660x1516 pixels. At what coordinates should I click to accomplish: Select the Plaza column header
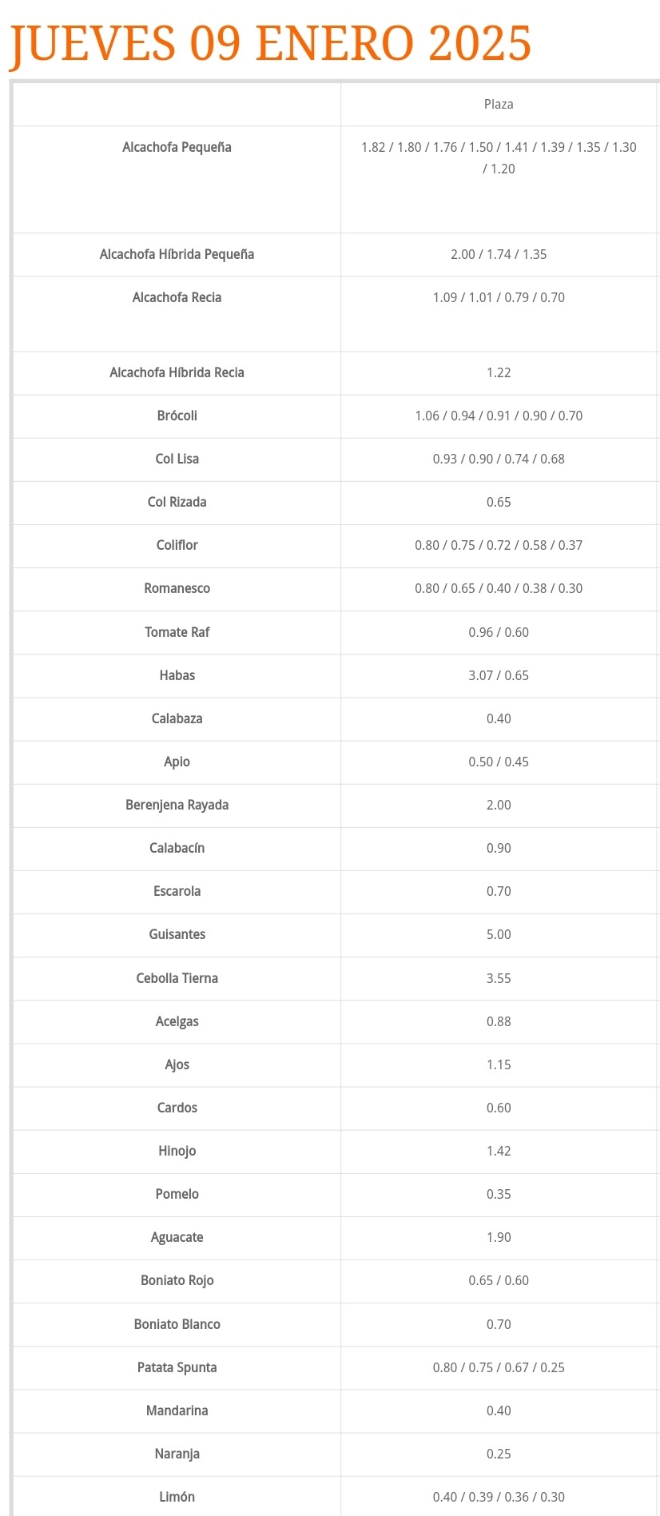point(499,105)
